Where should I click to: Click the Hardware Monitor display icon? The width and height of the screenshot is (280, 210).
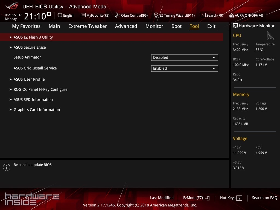pos(235,26)
